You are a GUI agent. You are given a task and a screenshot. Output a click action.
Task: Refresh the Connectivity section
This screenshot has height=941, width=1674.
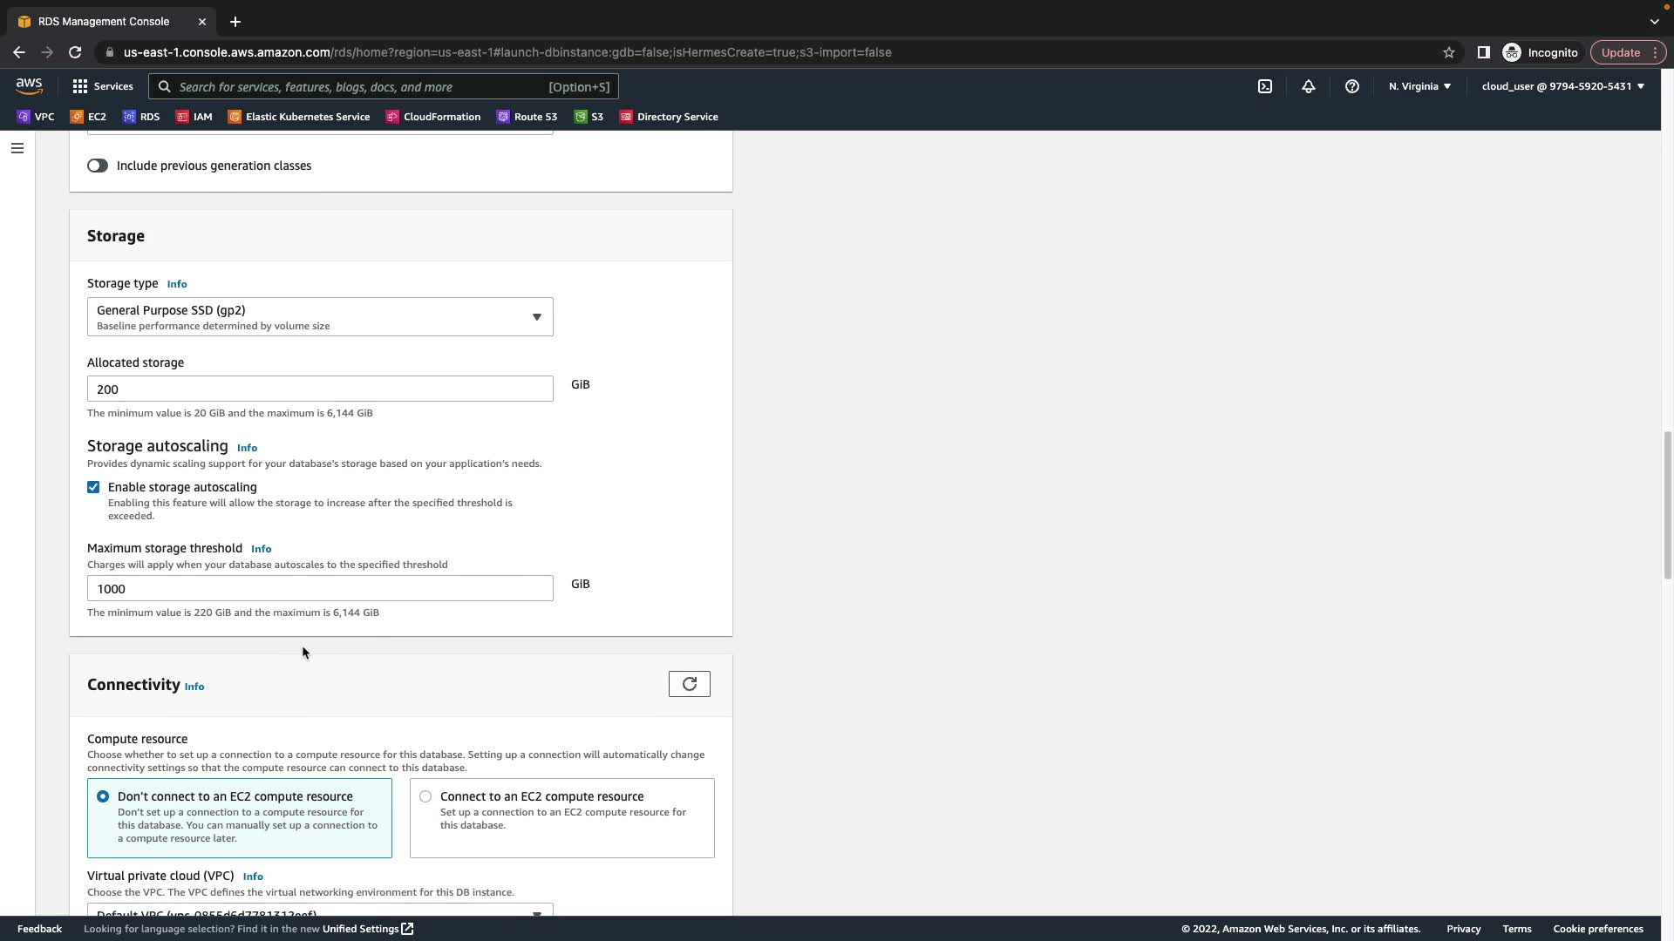(689, 684)
